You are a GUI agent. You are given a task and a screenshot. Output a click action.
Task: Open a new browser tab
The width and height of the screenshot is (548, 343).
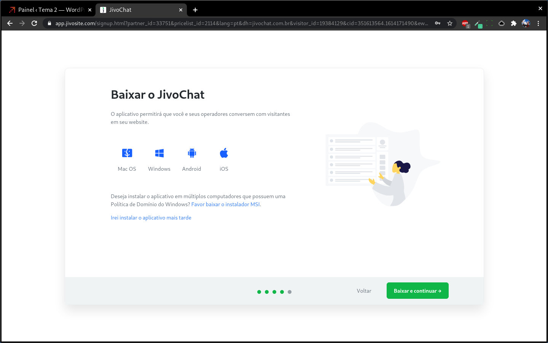195,10
